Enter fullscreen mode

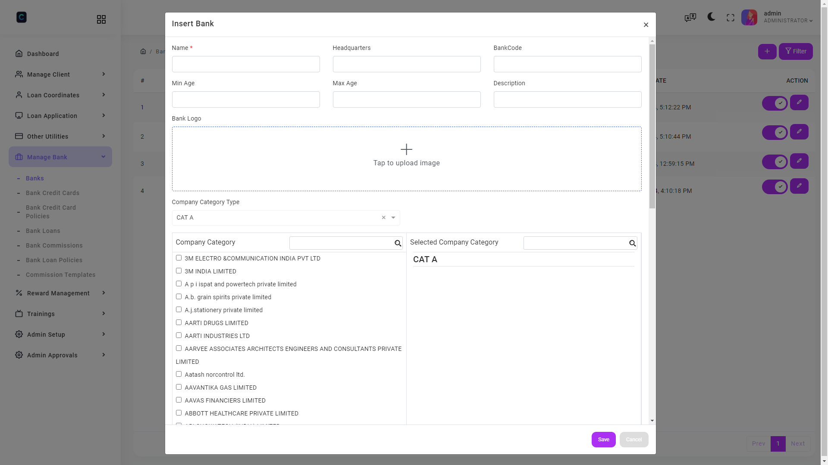click(731, 17)
